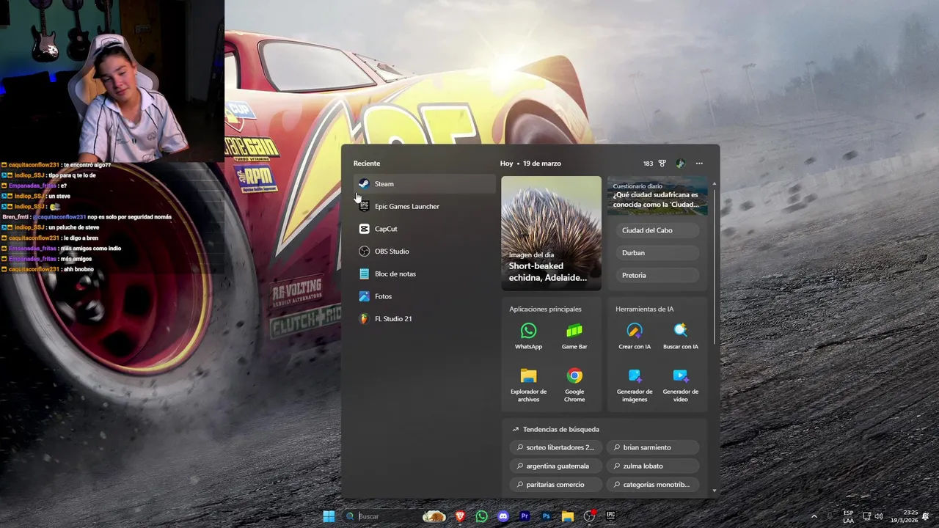Open the volume control in system tray
This screenshot has width=939, height=528.
click(x=879, y=516)
